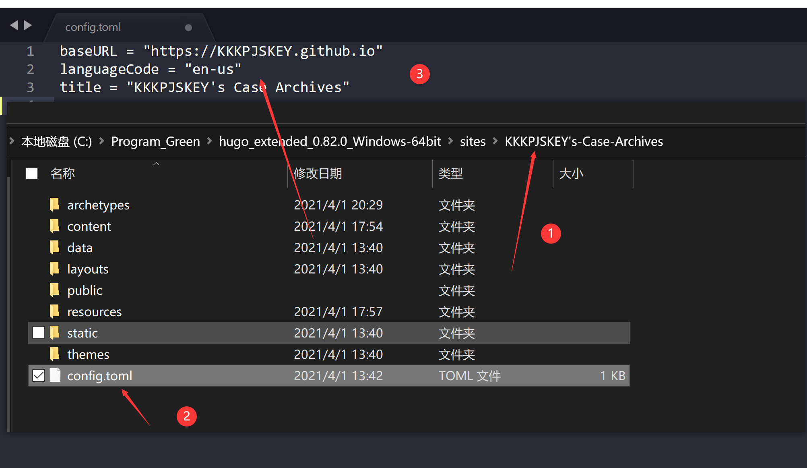Switch to the config.toml editor tab
Image resolution: width=807 pixels, height=468 pixels.
coord(93,27)
